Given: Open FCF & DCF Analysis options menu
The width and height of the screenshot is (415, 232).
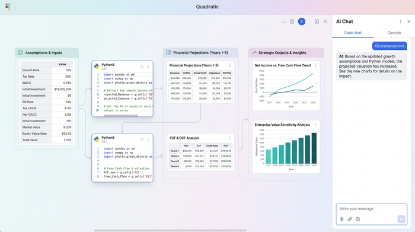Looking at the screenshot, I should (230, 138).
